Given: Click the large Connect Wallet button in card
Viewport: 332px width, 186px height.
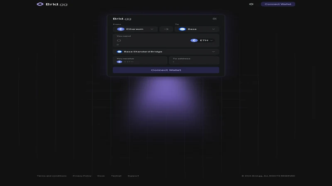Looking at the screenshot, I should click(x=166, y=70).
